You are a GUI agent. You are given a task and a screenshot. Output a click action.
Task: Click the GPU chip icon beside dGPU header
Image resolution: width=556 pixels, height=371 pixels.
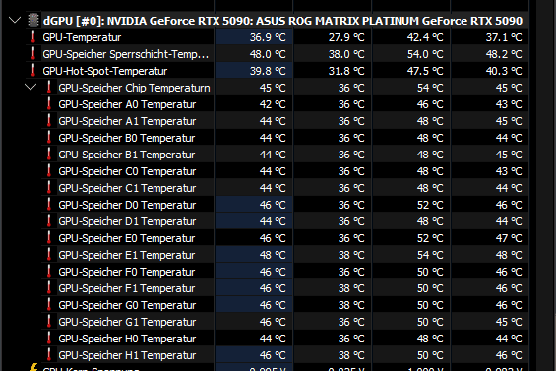point(33,20)
